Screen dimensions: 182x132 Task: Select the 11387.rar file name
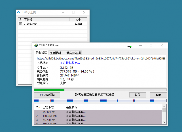click(30, 24)
